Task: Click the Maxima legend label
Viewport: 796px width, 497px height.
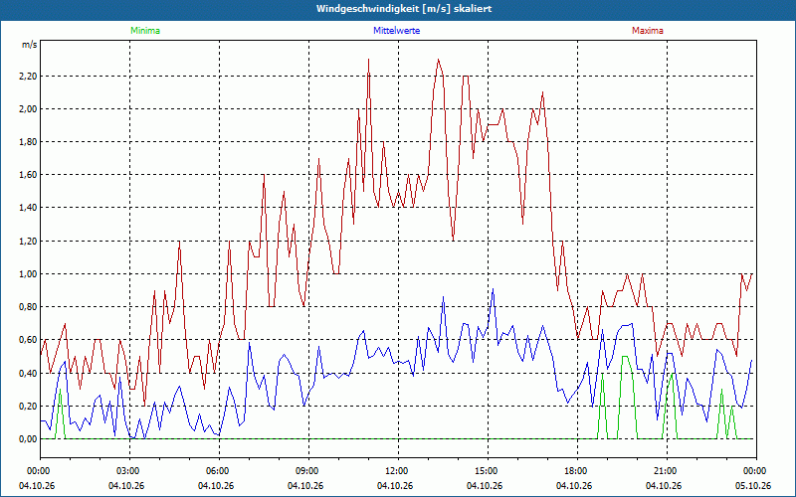Action: coord(648,31)
